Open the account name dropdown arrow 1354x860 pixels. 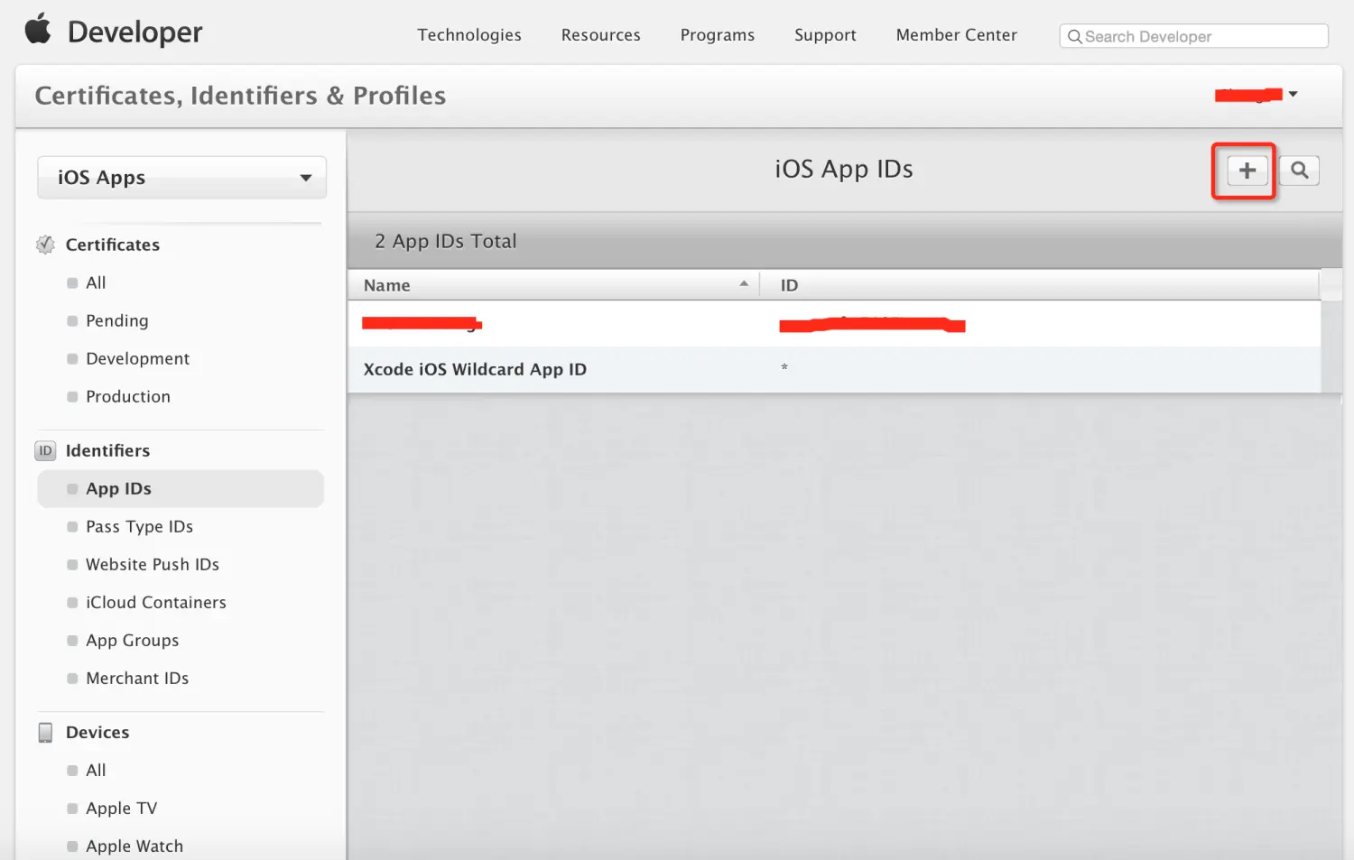(x=1293, y=94)
